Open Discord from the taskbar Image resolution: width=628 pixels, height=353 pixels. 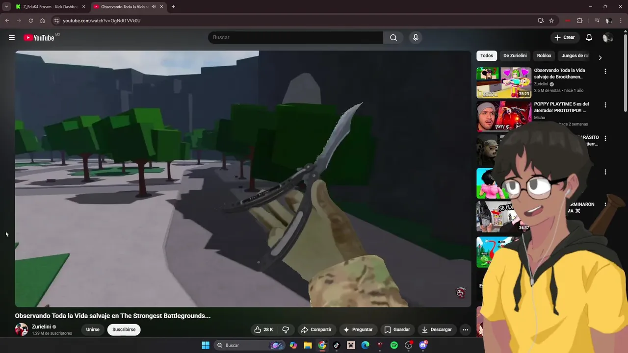pyautogui.click(x=423, y=345)
